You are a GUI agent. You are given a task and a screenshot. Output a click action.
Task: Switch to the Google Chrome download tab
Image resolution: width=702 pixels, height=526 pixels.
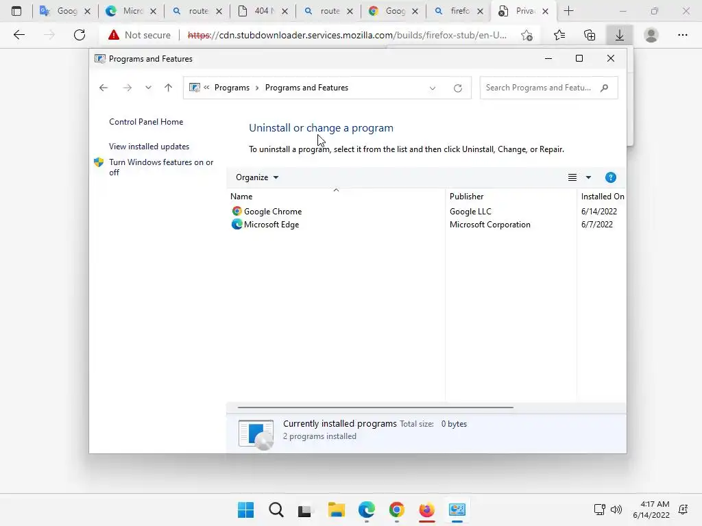(392, 11)
